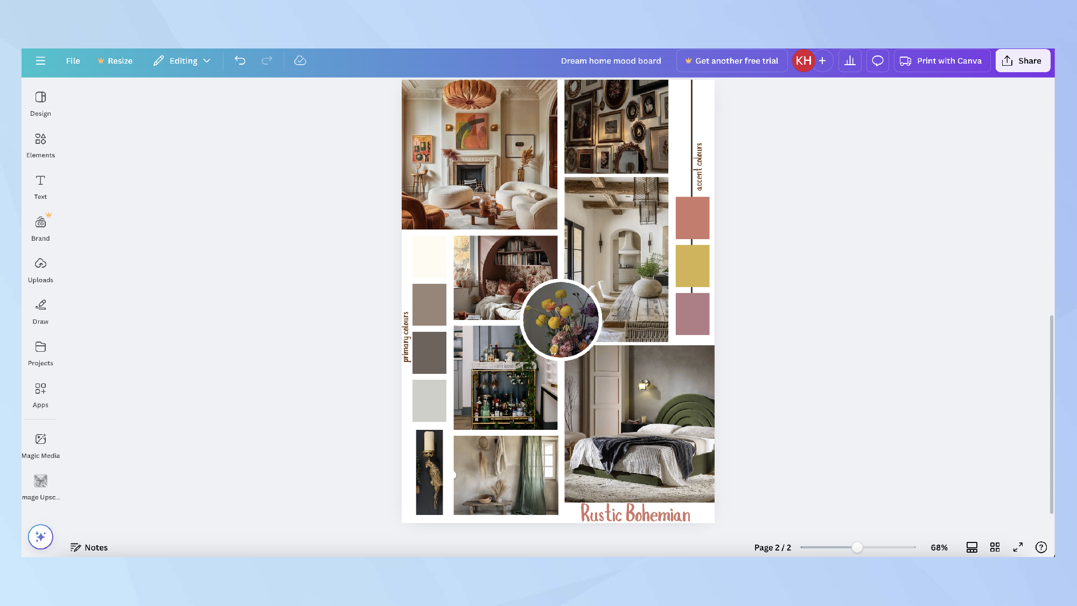The height and width of the screenshot is (606, 1077).
Task: Select the Draw tool
Action: [40, 312]
